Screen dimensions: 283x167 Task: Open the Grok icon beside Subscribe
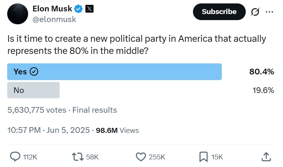[255, 12]
